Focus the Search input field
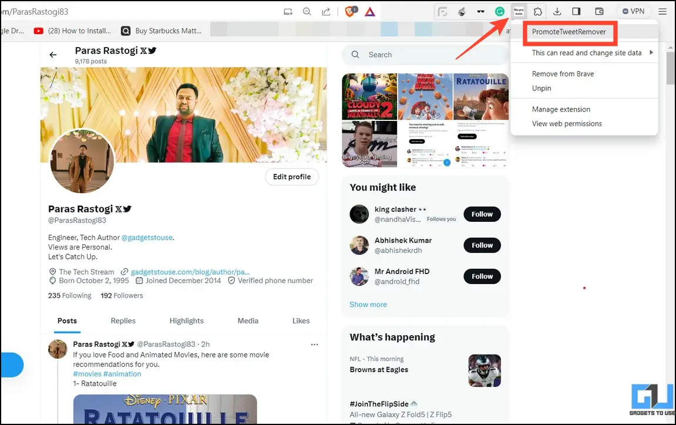Viewport: 676px width, 425px height. point(425,55)
